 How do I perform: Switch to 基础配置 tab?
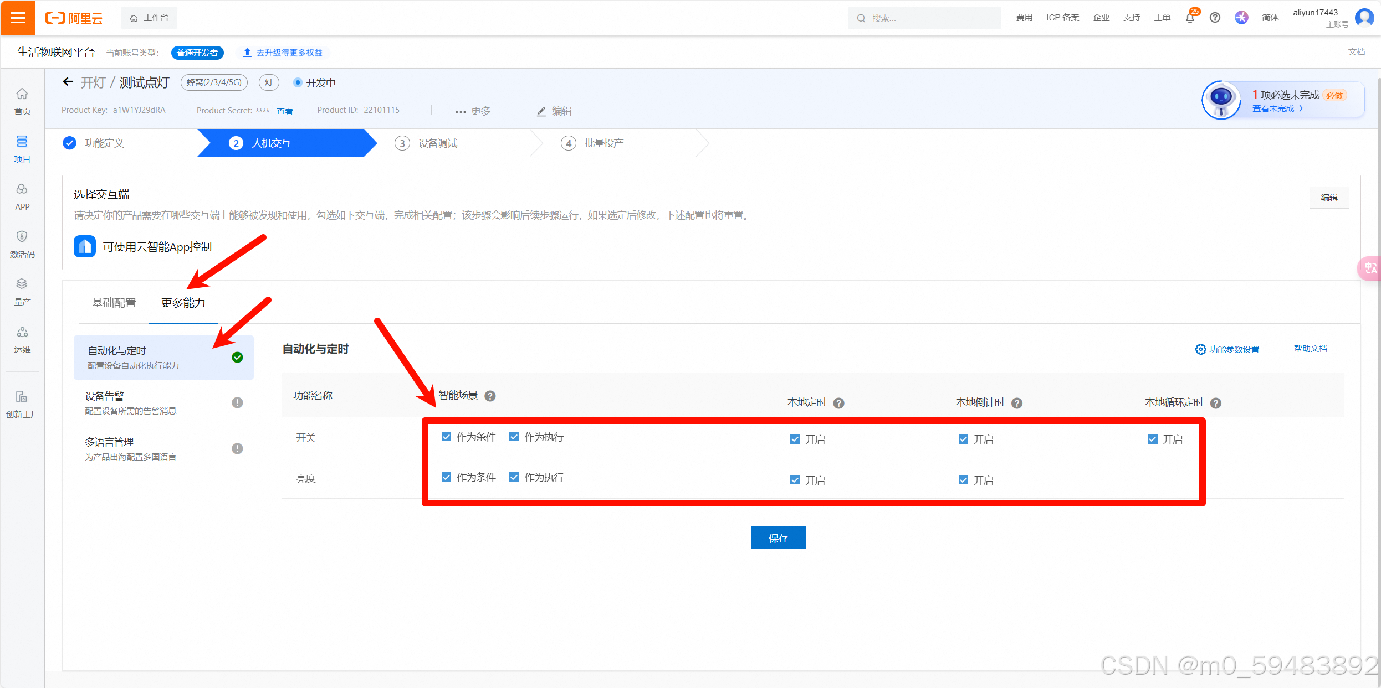coord(114,303)
